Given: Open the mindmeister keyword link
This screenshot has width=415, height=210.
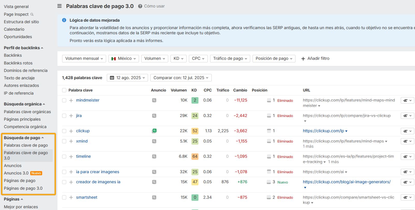Looking at the screenshot, I should [x=88, y=100].
